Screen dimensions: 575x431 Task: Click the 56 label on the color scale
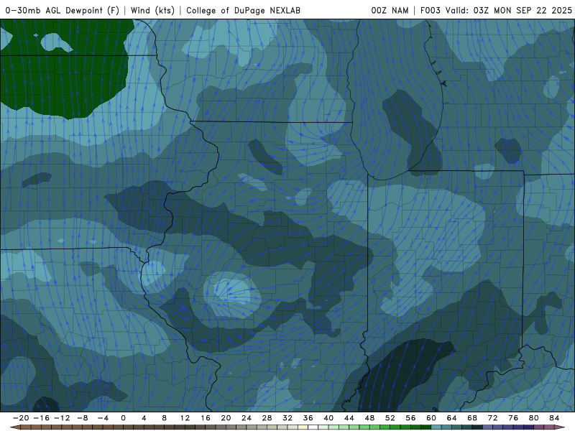(410, 418)
